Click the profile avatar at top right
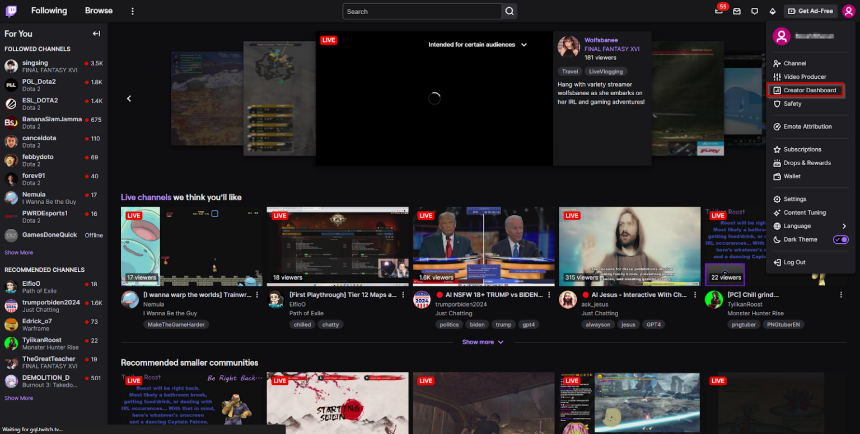Image resolution: width=860 pixels, height=434 pixels. [848, 11]
